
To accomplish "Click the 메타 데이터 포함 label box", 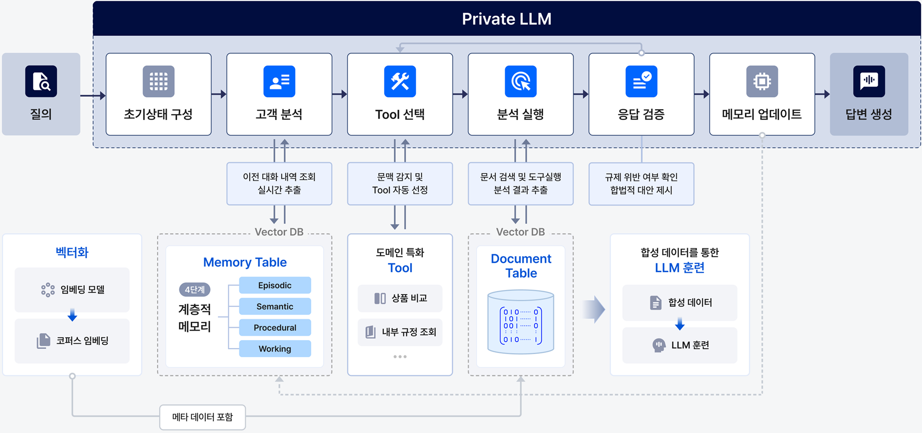I will (202, 417).
